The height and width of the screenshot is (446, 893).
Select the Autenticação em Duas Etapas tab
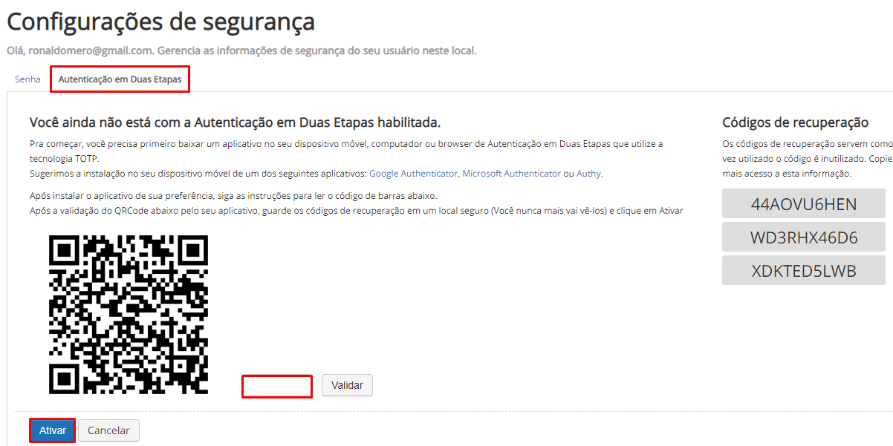(120, 79)
